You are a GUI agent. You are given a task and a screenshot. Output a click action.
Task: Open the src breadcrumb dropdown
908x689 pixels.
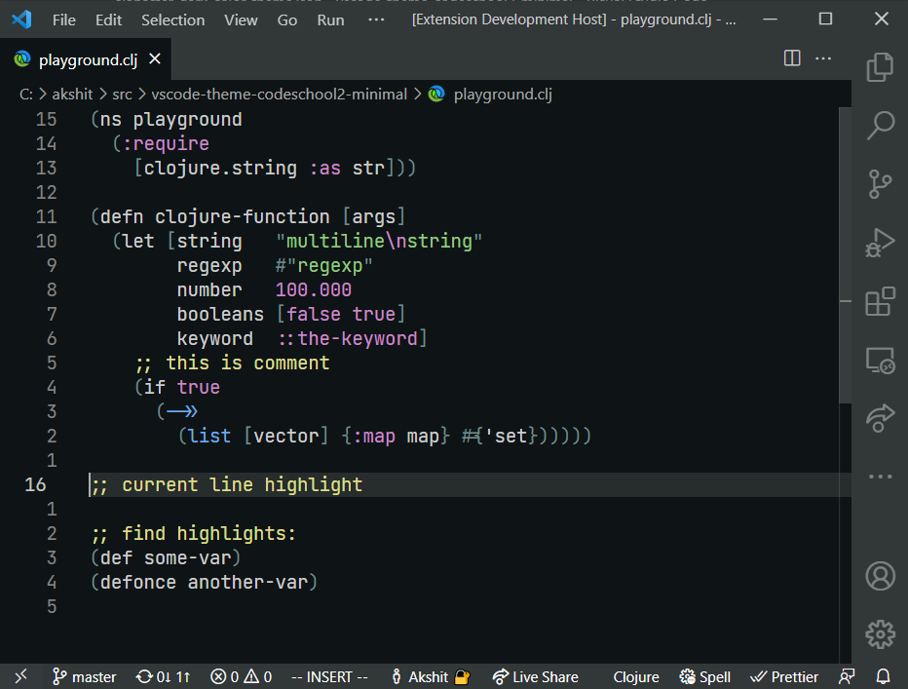tap(123, 95)
